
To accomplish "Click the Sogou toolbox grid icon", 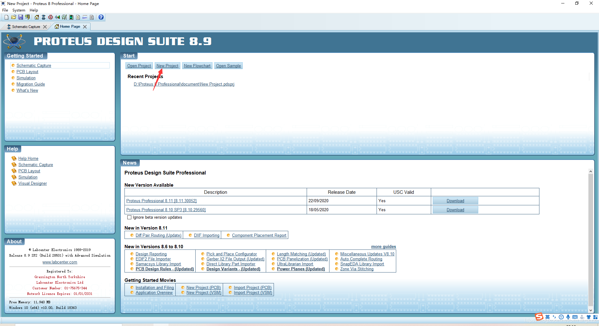I will 595,317.
